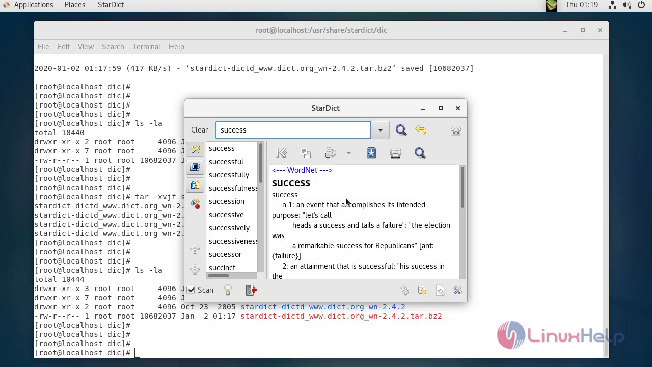The image size is (652, 367).
Task: Click the gears icon in definition toolbar
Action: tap(331, 153)
